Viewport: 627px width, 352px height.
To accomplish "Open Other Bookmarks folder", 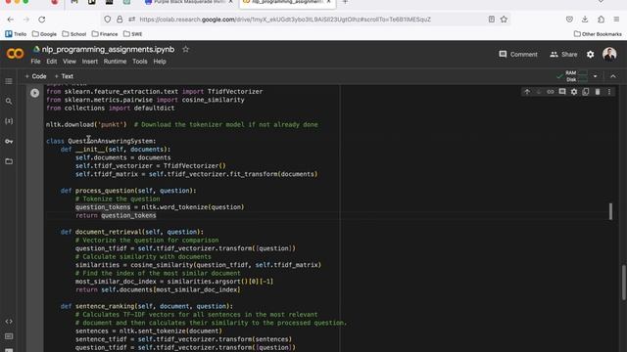I will [x=598, y=34].
